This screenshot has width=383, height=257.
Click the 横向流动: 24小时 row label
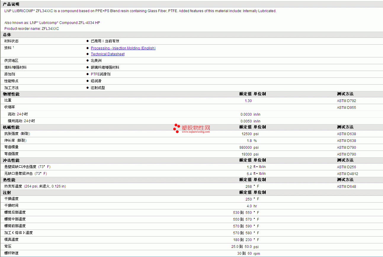pos(21,121)
